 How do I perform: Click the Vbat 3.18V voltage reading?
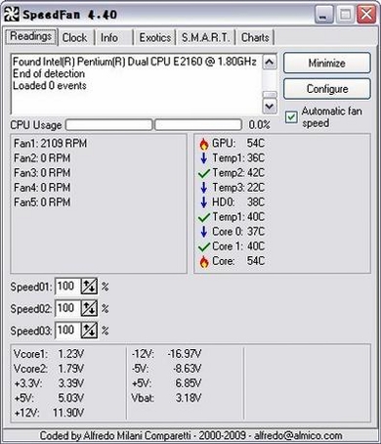(166, 398)
